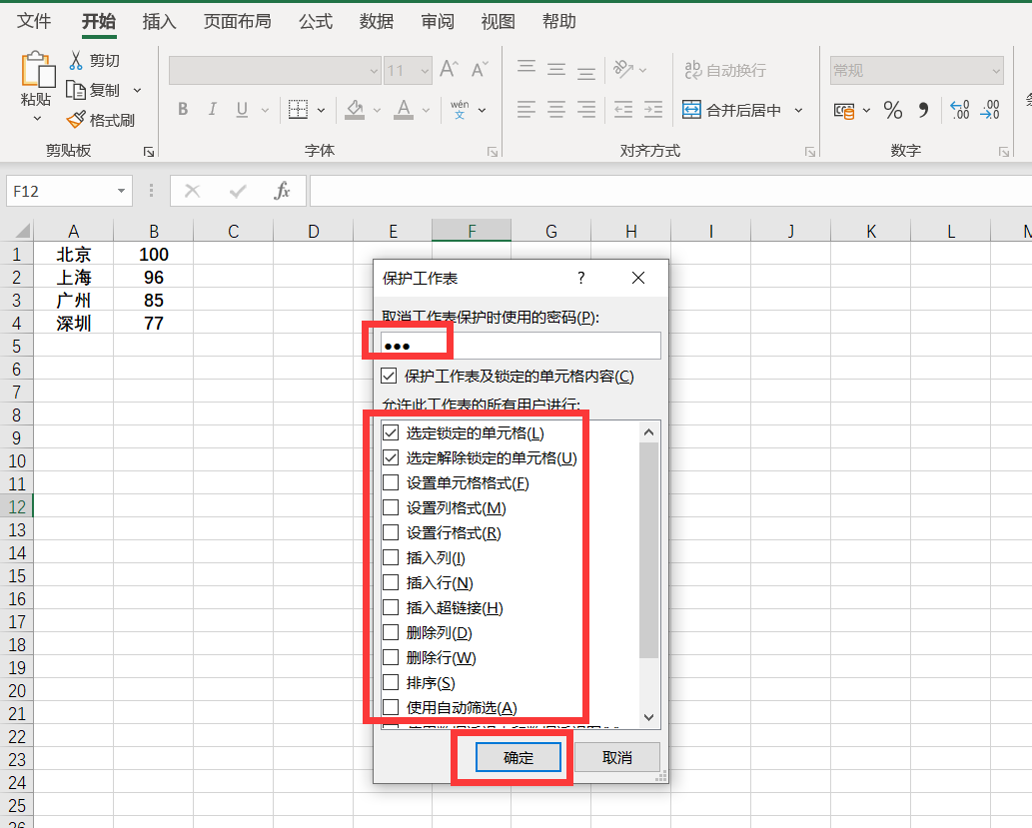This screenshot has width=1032, height=828.
Task: Check the 删除行 option
Action: [391, 658]
